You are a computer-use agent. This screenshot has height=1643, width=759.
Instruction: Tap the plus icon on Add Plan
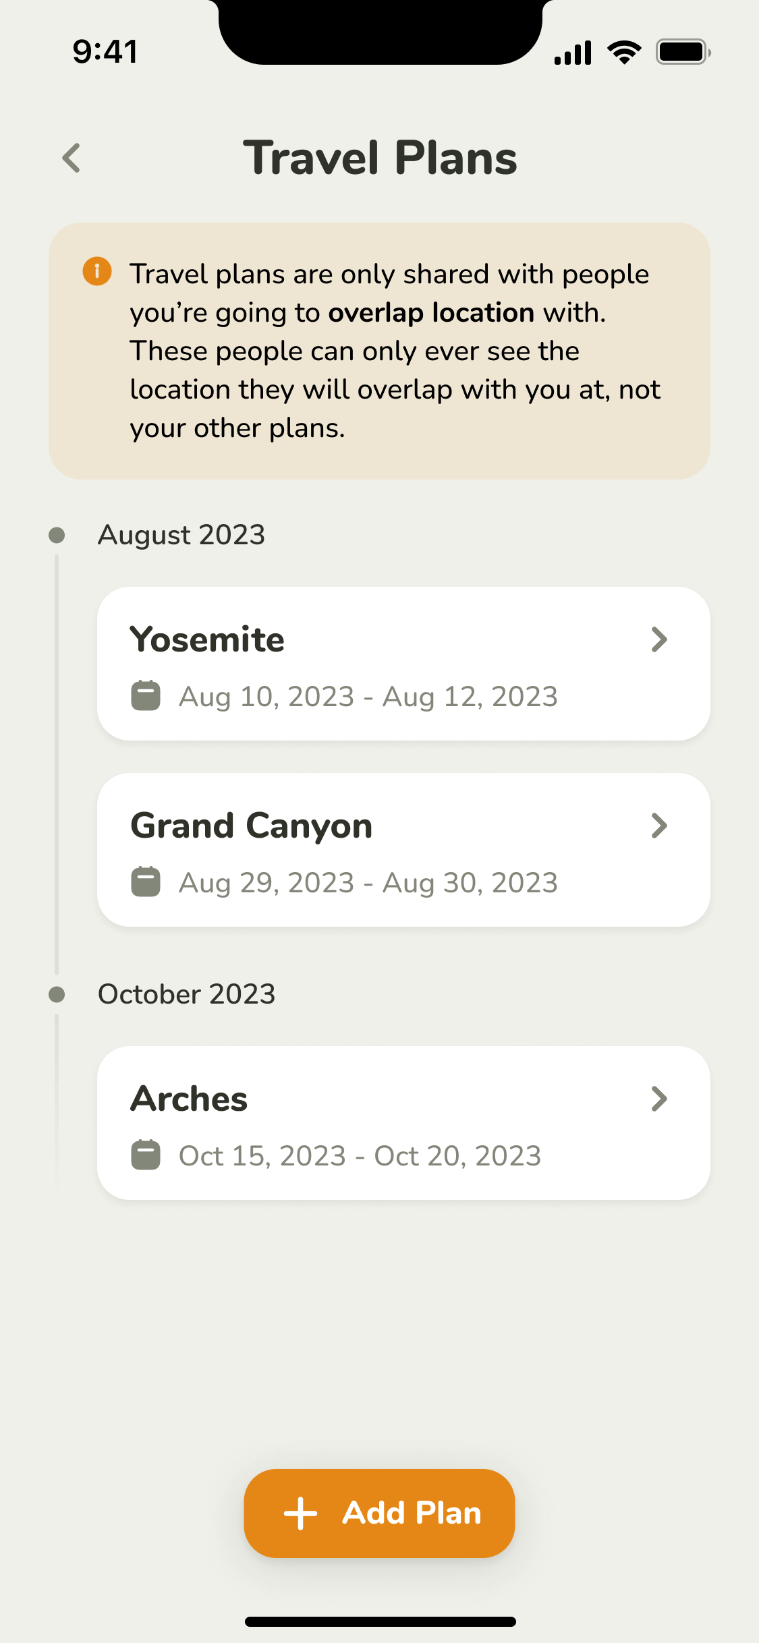click(301, 1514)
